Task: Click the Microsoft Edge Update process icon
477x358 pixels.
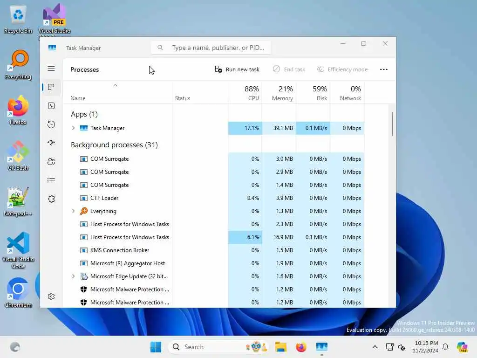Action: tap(84, 276)
